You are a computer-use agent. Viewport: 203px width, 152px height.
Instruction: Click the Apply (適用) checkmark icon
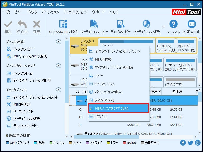click(x=8, y=24)
